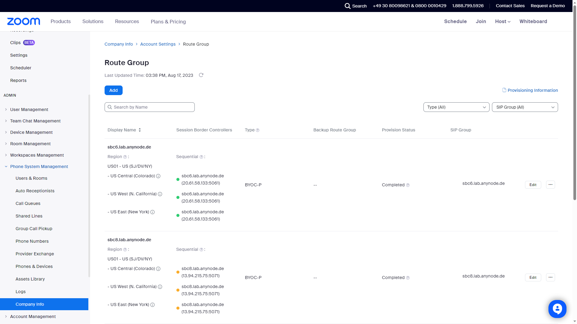Open the SIP Group (All) filter dropdown
This screenshot has height=324, width=577.
(x=525, y=107)
